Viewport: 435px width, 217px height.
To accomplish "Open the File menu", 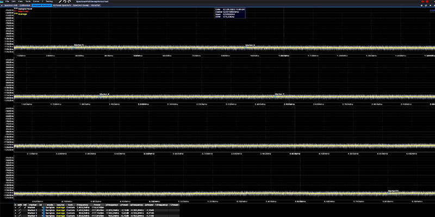I will pyautogui.click(x=7, y=2).
